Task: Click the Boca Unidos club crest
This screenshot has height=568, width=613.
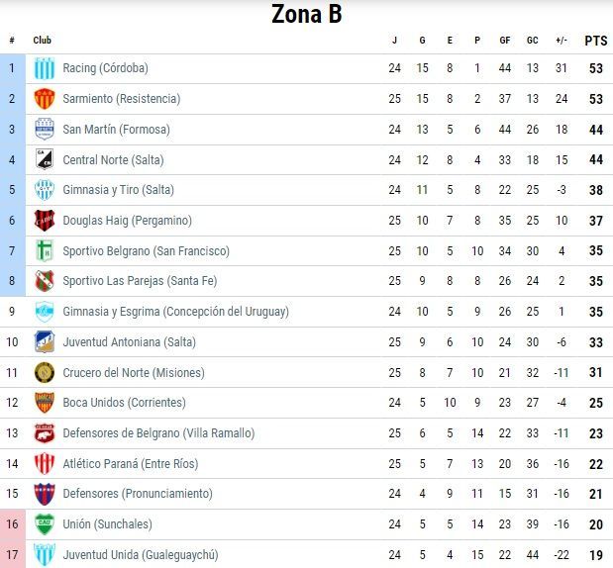Action: (x=45, y=403)
